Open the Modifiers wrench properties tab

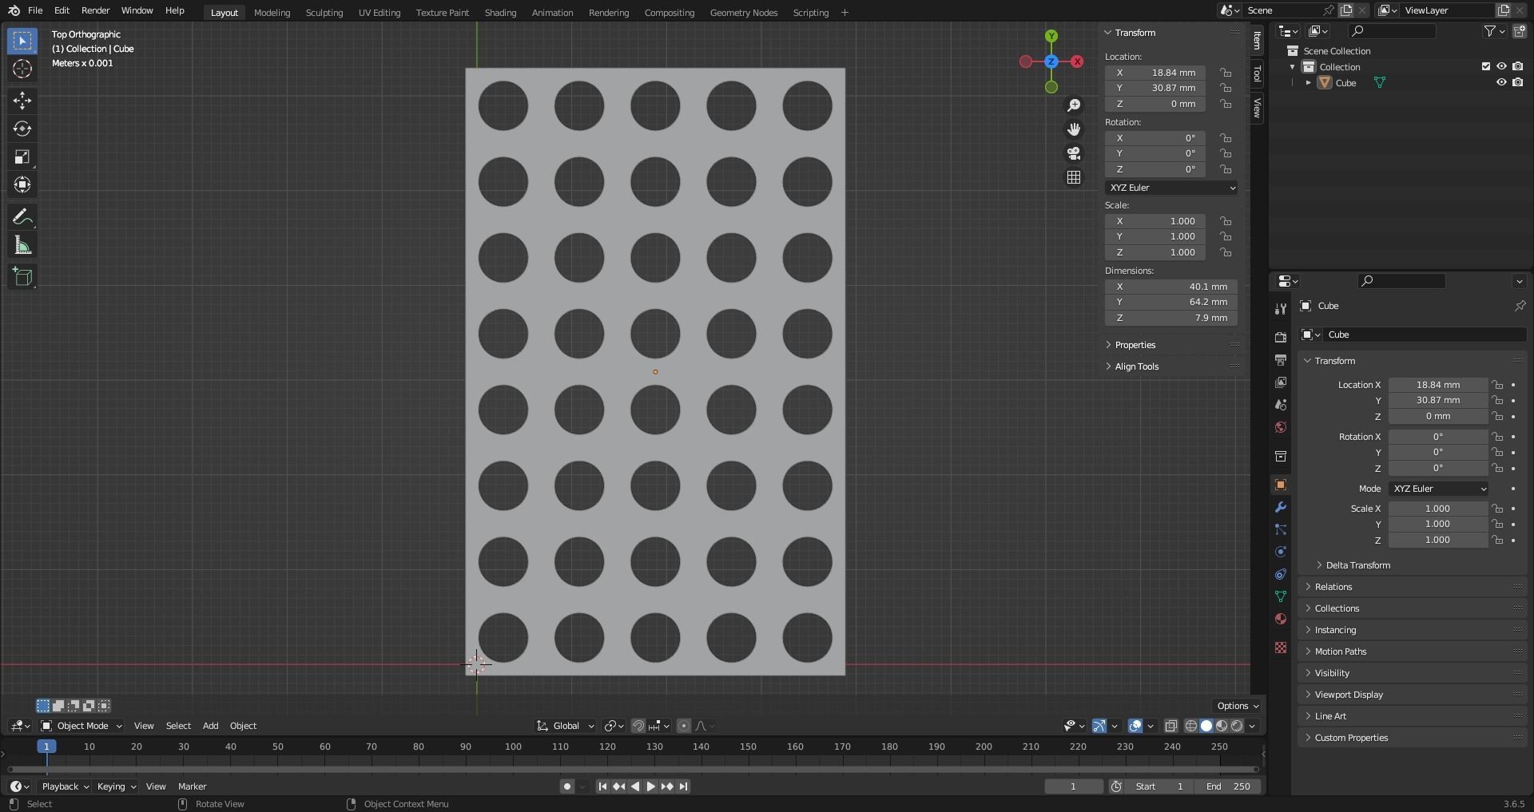point(1281,507)
